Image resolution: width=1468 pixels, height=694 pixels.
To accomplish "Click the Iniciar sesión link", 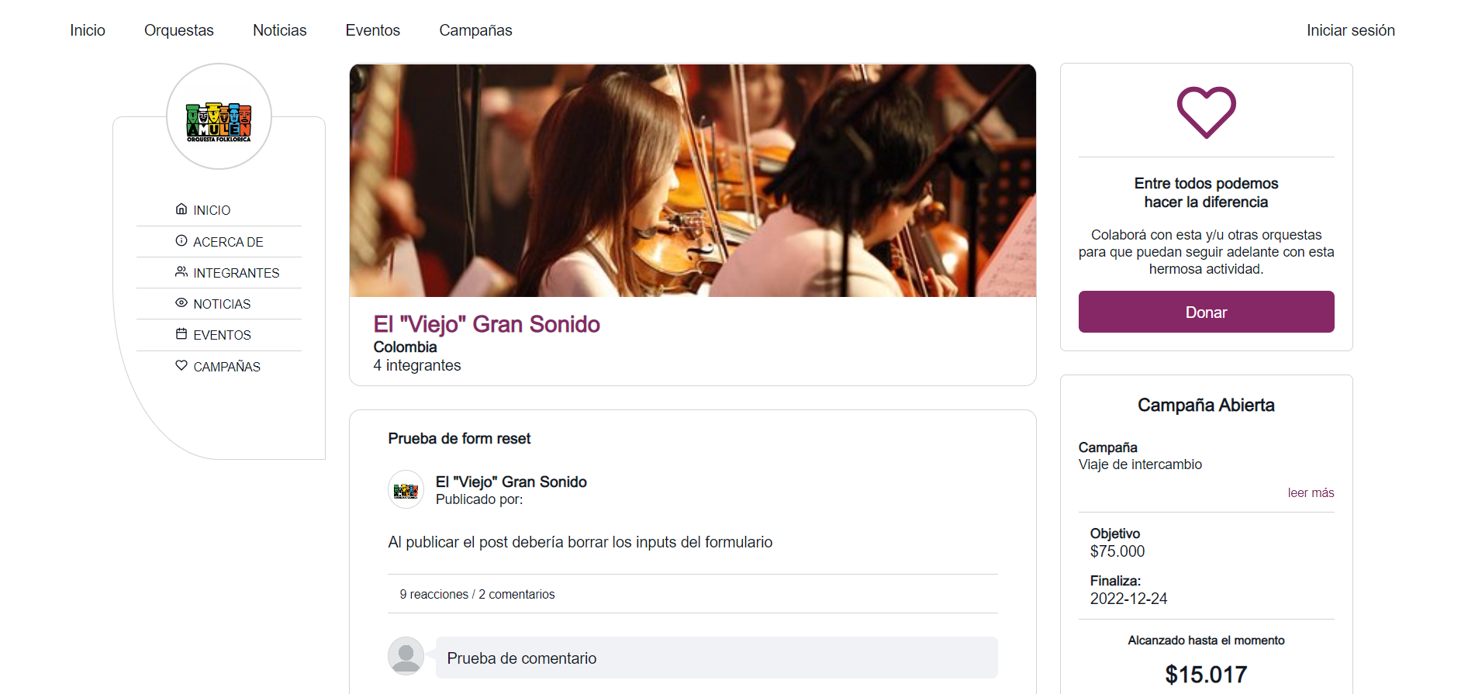I will (x=1351, y=30).
